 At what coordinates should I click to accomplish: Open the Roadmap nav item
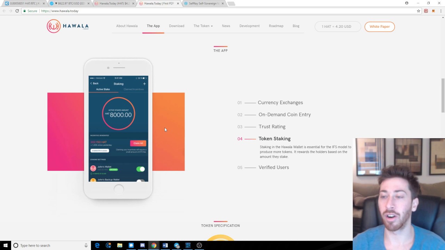pos(276,26)
